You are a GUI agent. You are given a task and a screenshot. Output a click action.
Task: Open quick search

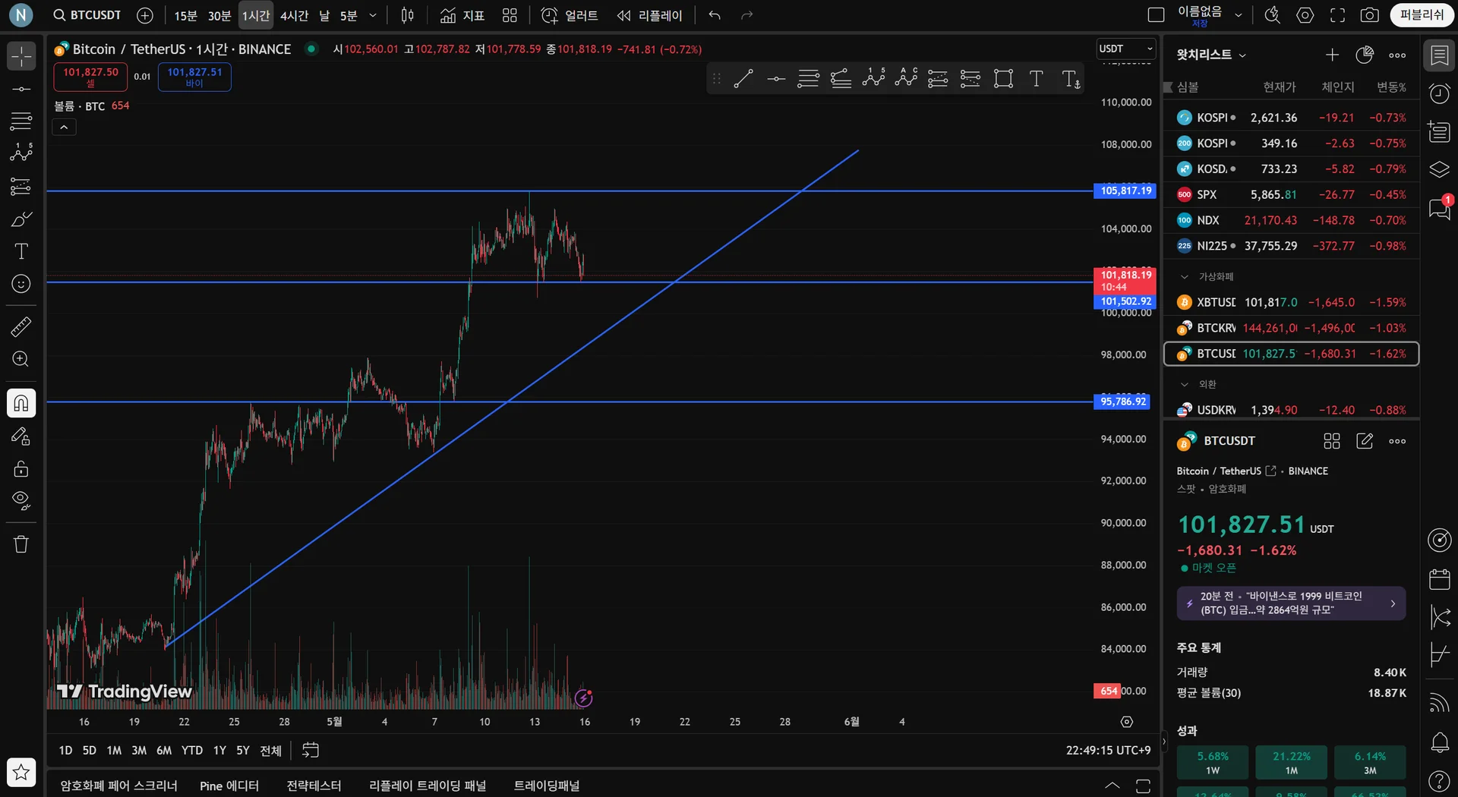[1273, 15]
